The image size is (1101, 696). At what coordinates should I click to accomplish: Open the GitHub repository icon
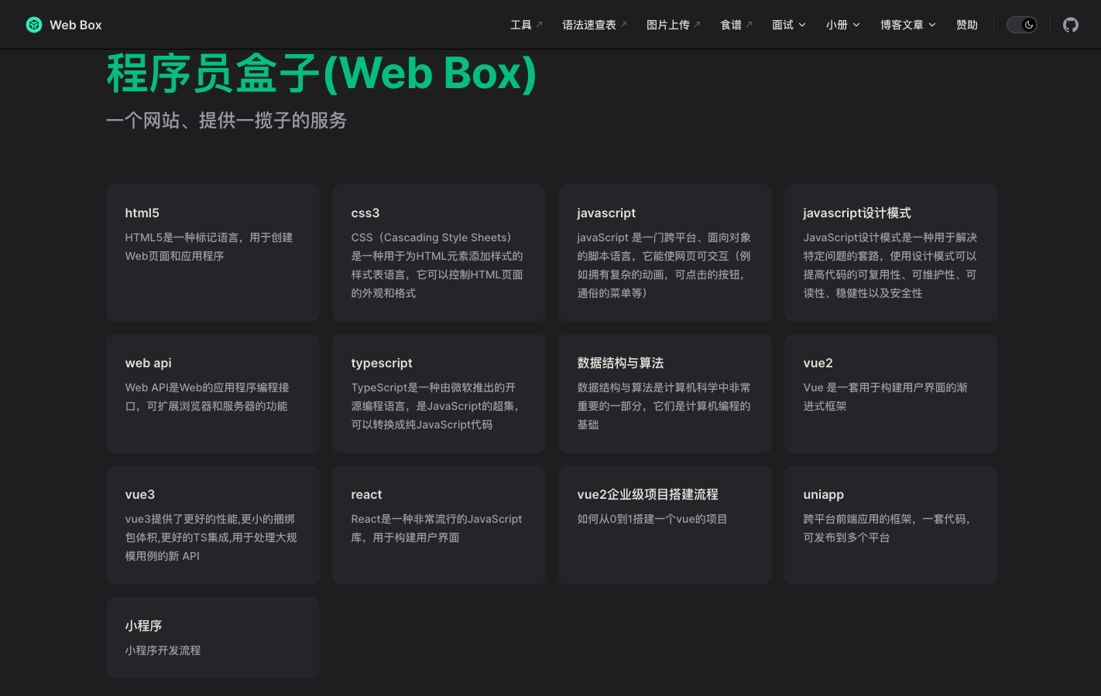(1070, 24)
